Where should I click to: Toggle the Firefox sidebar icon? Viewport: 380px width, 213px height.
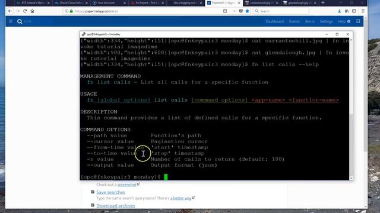pos(354,11)
